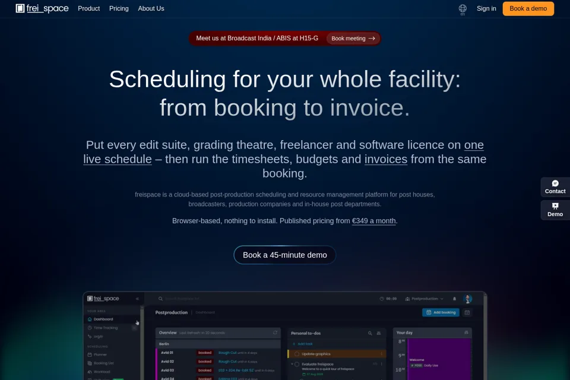Click the frei_space logo inside the app preview
Viewport: 570px width, 380px height.
pyautogui.click(x=103, y=299)
